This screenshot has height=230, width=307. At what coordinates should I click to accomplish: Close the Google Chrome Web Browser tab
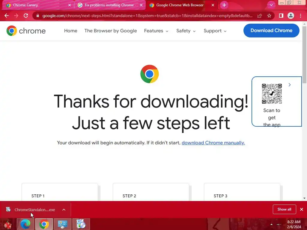coord(213,5)
